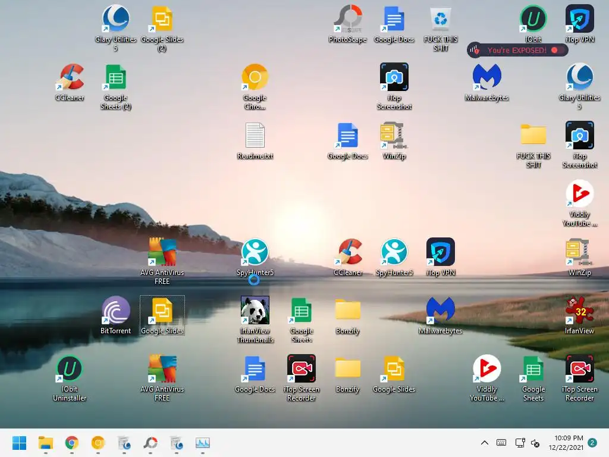Open WinZip shortcut above the IrfanView icon

click(579, 257)
